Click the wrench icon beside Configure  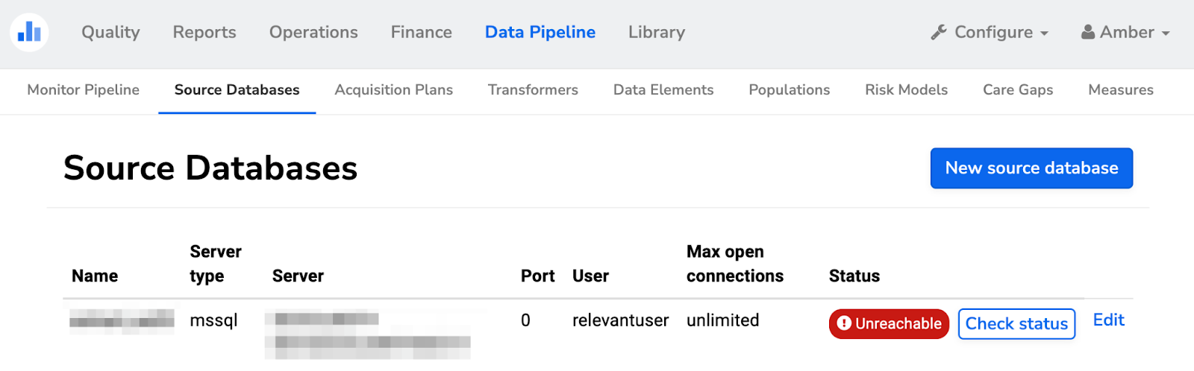pyautogui.click(x=939, y=32)
